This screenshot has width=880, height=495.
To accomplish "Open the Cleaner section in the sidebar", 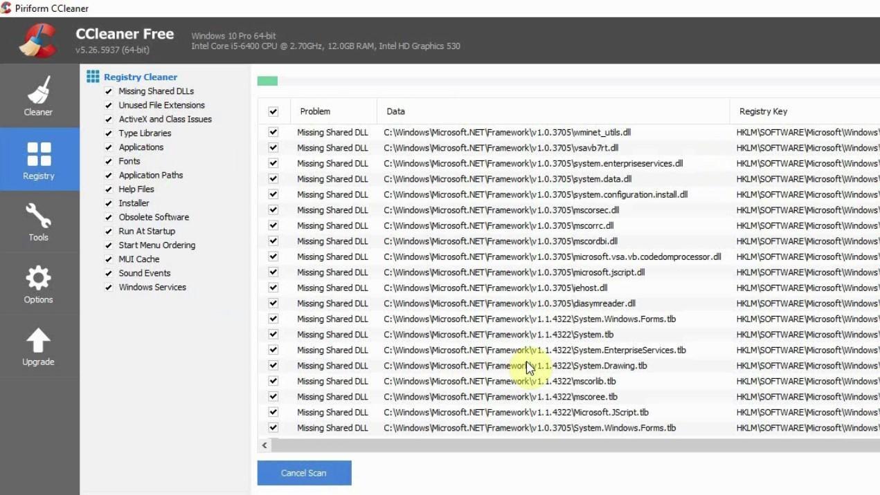I will pyautogui.click(x=39, y=96).
